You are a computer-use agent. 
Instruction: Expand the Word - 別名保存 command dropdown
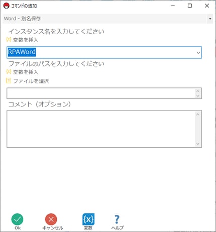coord(210,19)
